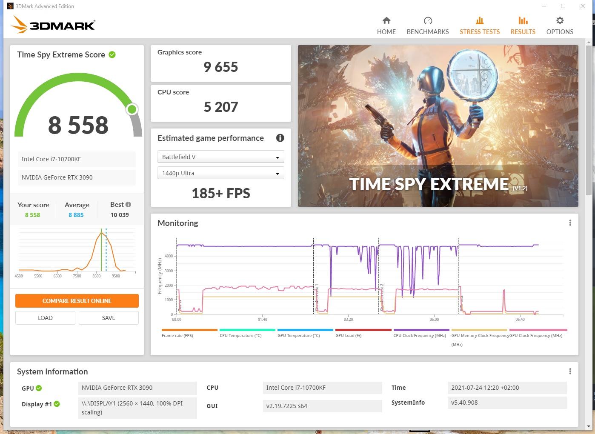
Task: Open the 1440p Ultra resolution dropdown
Action: tap(220, 173)
